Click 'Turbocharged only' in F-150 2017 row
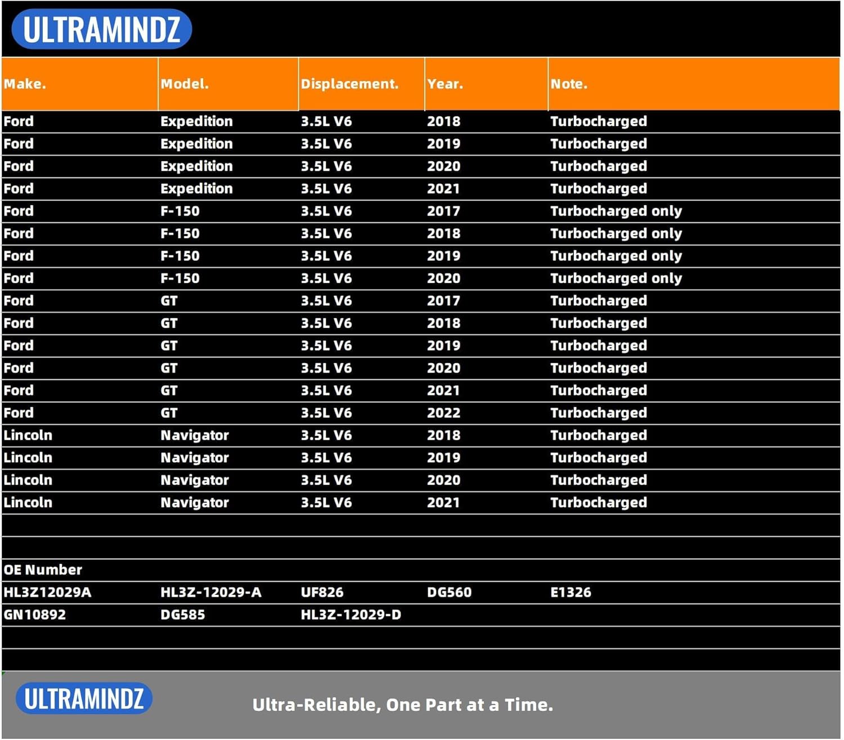This screenshot has height=740, width=844. coord(616,212)
